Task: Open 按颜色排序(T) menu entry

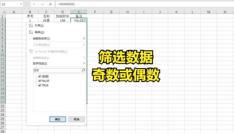Action: tap(41, 39)
